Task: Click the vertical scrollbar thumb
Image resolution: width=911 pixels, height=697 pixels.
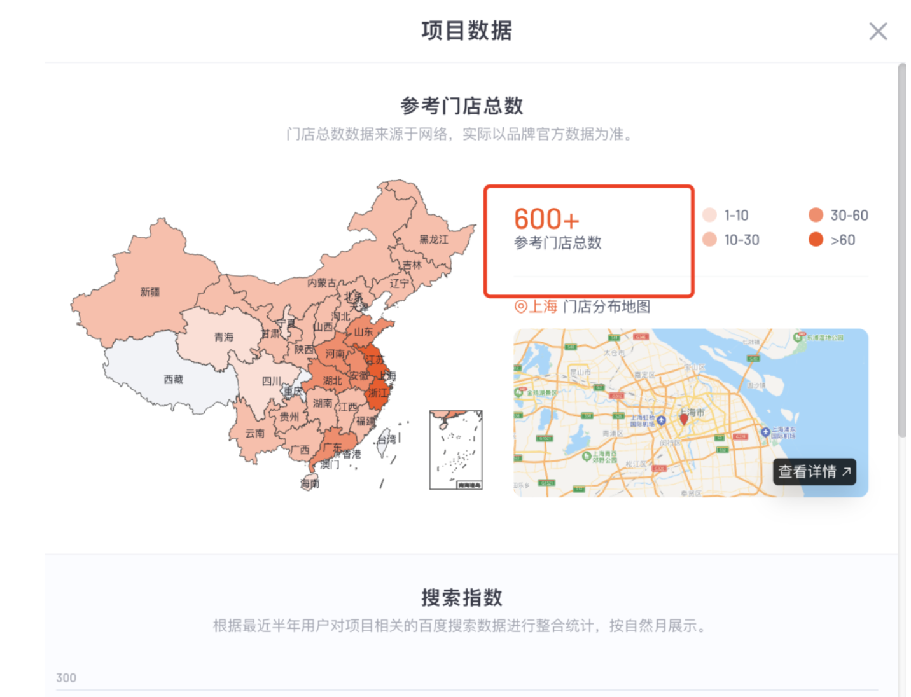Action: [x=901, y=250]
